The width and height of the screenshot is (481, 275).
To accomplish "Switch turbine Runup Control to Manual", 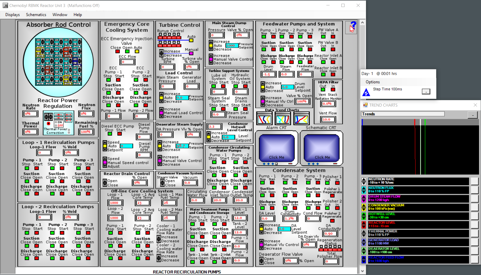I will point(191,54).
